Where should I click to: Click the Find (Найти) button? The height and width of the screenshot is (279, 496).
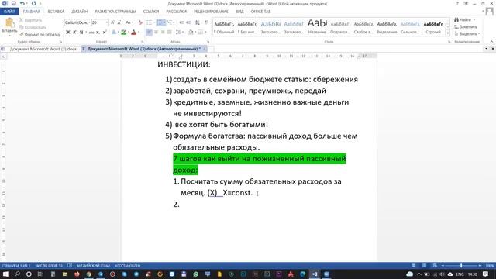tap(463, 20)
